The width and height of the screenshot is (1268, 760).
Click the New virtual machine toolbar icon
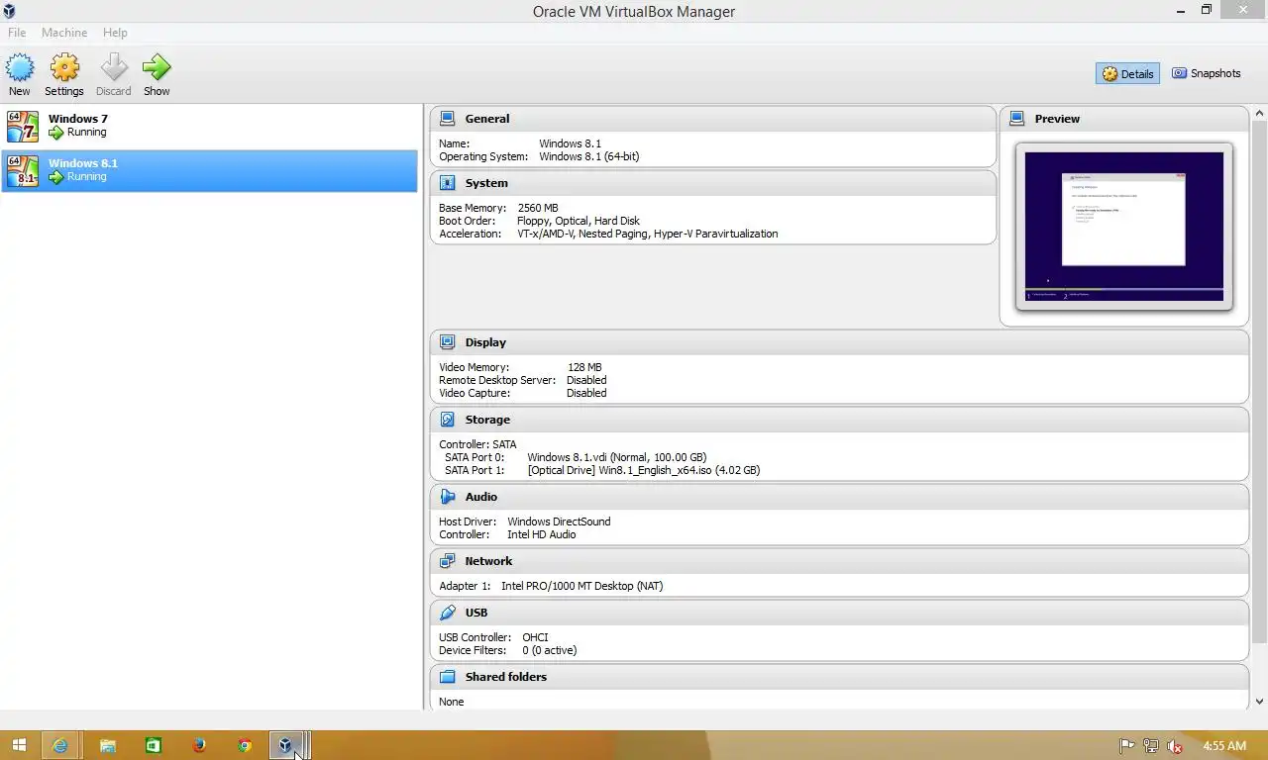[20, 67]
